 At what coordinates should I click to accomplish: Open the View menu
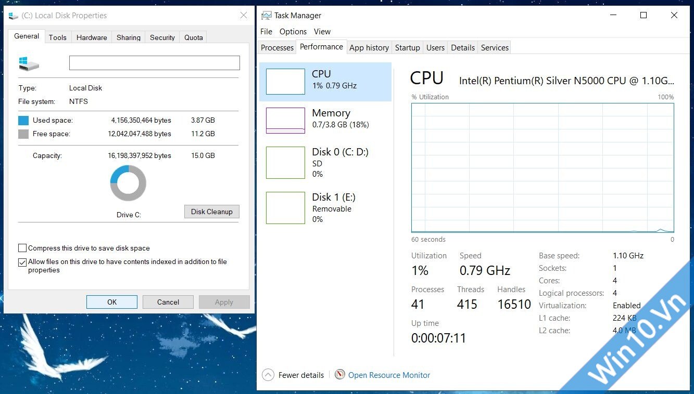(322, 32)
